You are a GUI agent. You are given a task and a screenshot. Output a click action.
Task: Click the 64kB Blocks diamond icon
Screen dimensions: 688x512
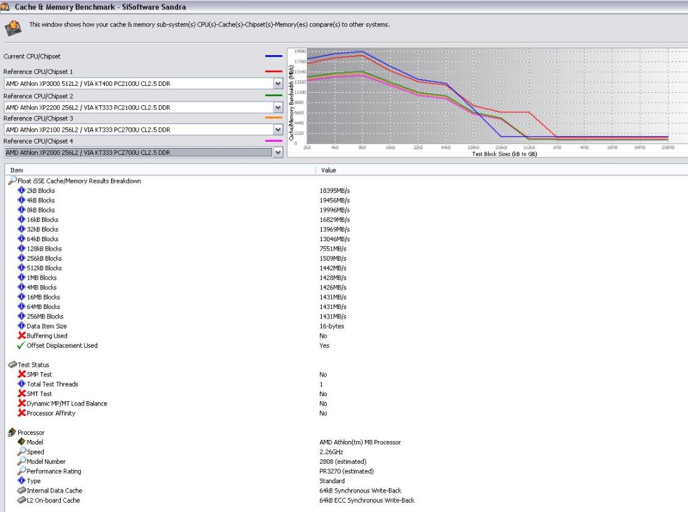click(x=21, y=239)
